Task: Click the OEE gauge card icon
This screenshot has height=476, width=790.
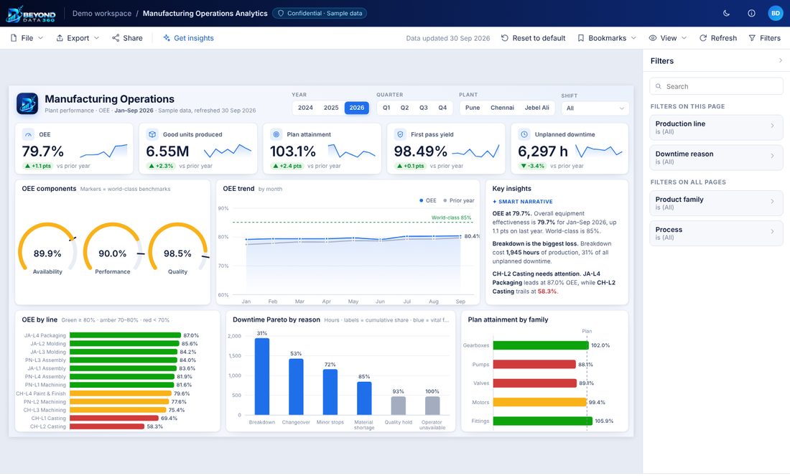Action: click(28, 134)
